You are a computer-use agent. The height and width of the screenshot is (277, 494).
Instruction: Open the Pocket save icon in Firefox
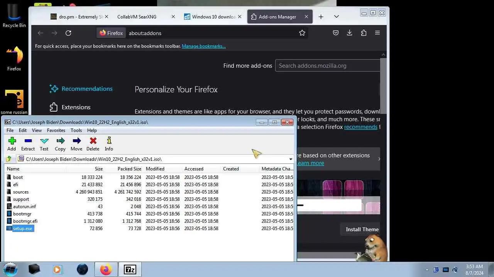(336, 33)
